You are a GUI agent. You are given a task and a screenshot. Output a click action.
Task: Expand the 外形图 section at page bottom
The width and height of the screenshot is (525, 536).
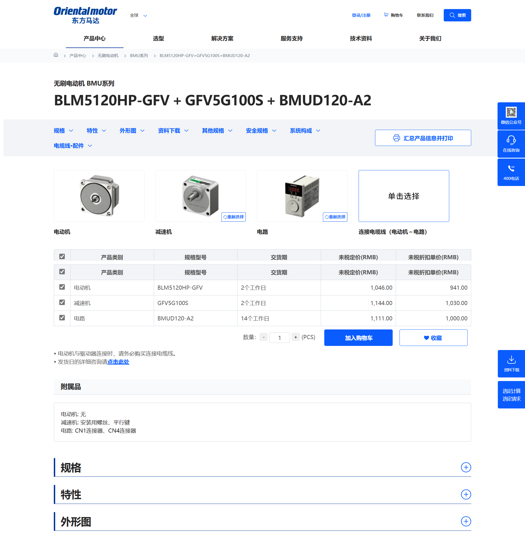(x=466, y=521)
